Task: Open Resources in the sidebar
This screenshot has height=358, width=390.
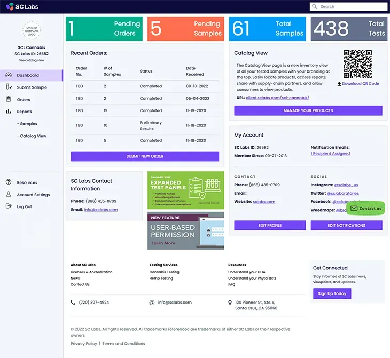Action: click(x=27, y=182)
